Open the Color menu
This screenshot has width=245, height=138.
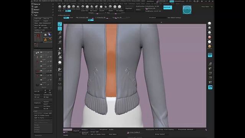point(68,3)
